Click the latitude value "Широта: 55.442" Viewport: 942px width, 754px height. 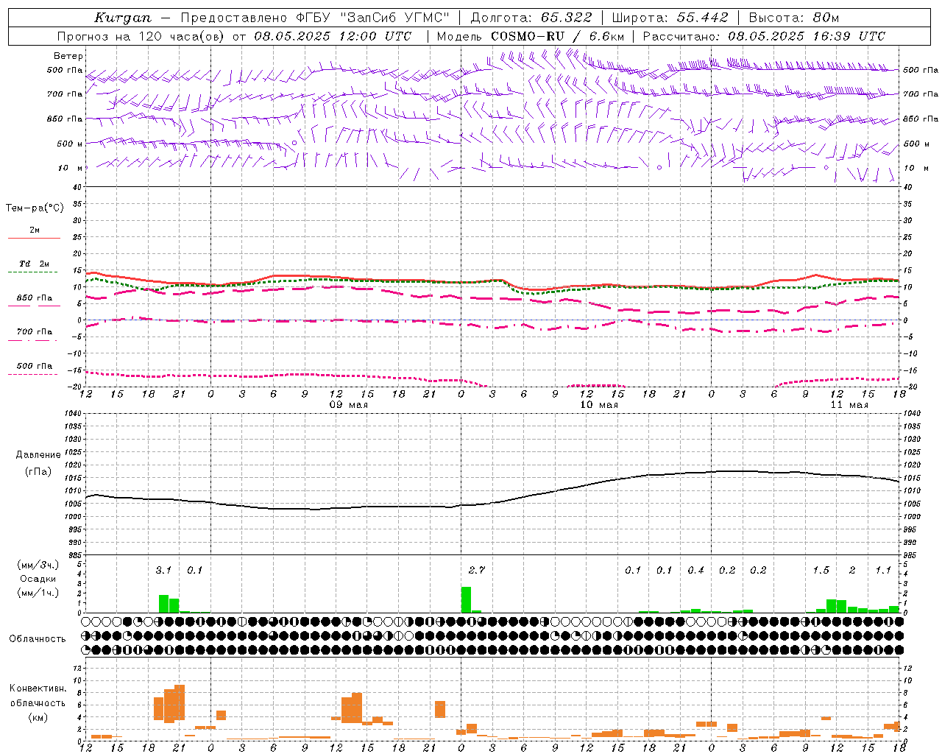point(670,18)
